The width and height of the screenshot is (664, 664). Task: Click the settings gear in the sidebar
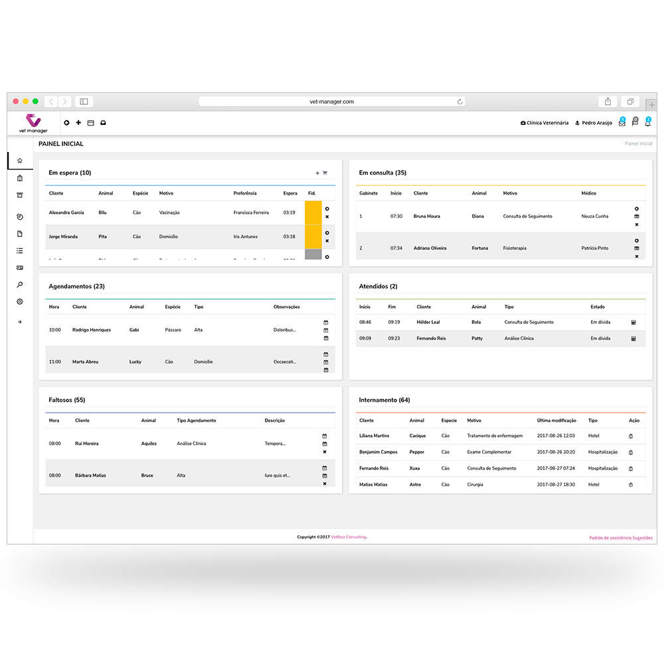(x=20, y=301)
